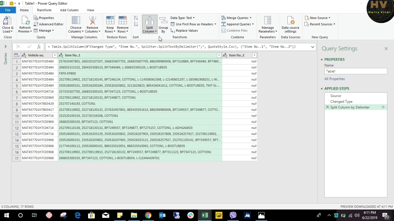
Task: Open the Vehicle no. column filter dropdown
Action: click(55, 55)
